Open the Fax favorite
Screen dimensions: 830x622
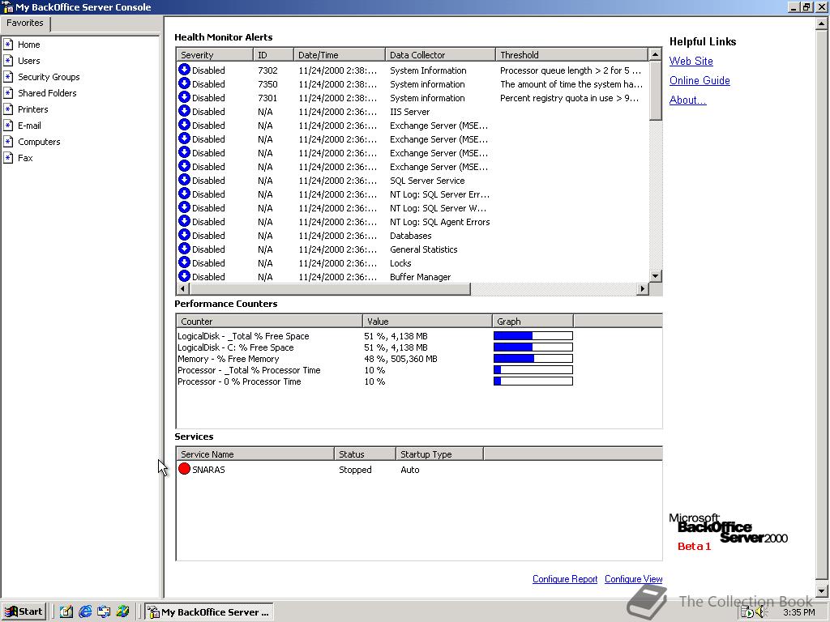(x=25, y=158)
